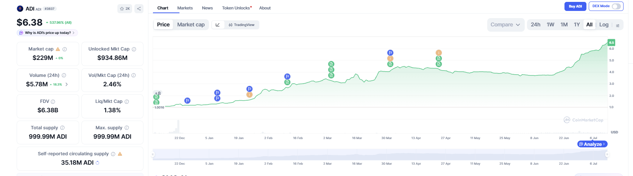Toggle DEX Mode switch
This screenshot has height=176, width=633.
point(616,6)
